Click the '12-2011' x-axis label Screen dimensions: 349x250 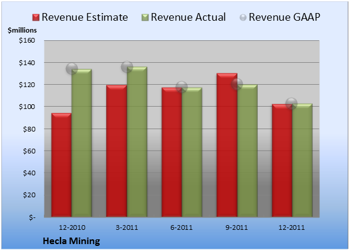pos(291,227)
